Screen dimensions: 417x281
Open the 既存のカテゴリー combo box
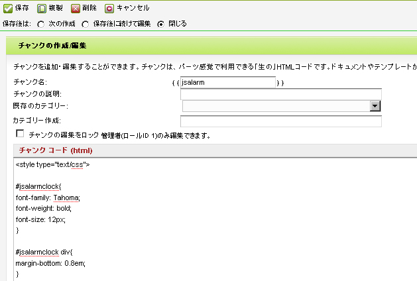[275, 106]
